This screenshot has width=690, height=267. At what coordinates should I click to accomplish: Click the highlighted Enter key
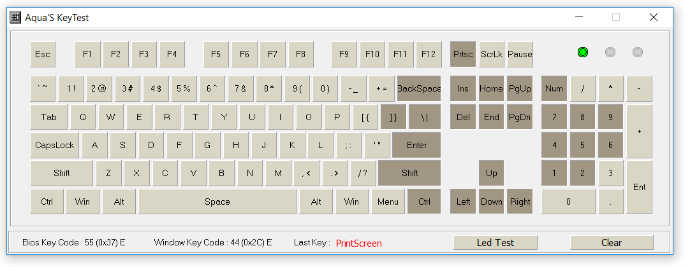(416, 145)
